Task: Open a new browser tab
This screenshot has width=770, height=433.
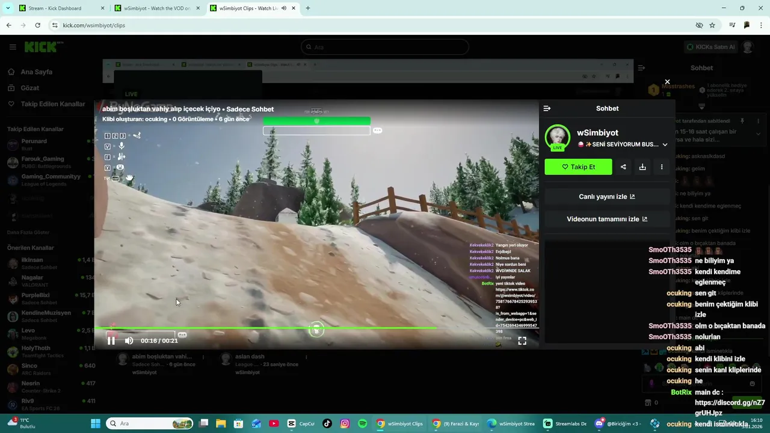Action: [308, 8]
